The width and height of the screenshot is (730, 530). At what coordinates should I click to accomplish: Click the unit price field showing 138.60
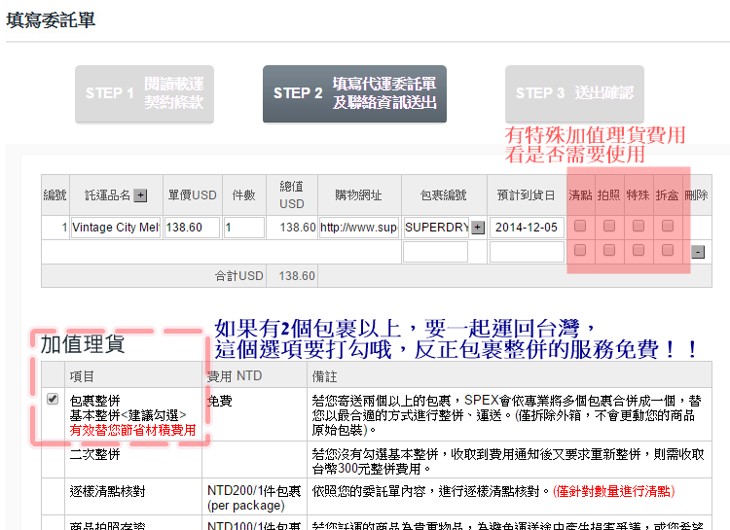coord(192,228)
